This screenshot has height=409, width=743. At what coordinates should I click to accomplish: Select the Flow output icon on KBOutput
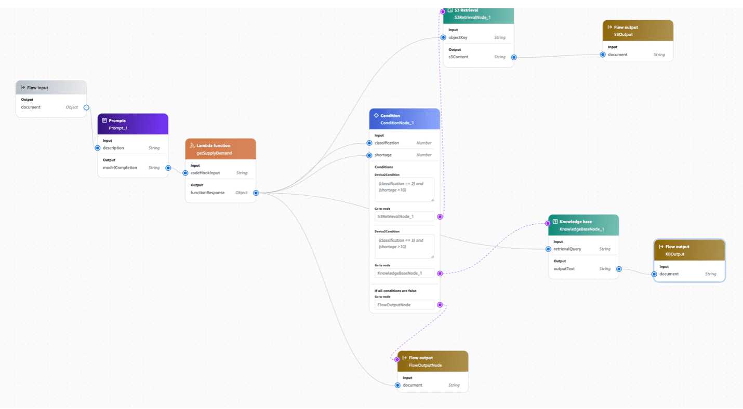click(x=660, y=247)
